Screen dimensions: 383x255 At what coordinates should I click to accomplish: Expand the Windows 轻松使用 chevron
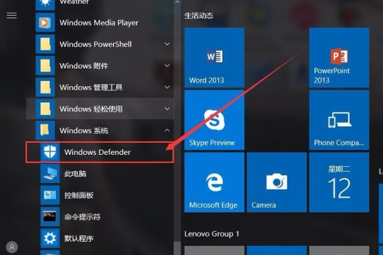pyautogui.click(x=167, y=109)
